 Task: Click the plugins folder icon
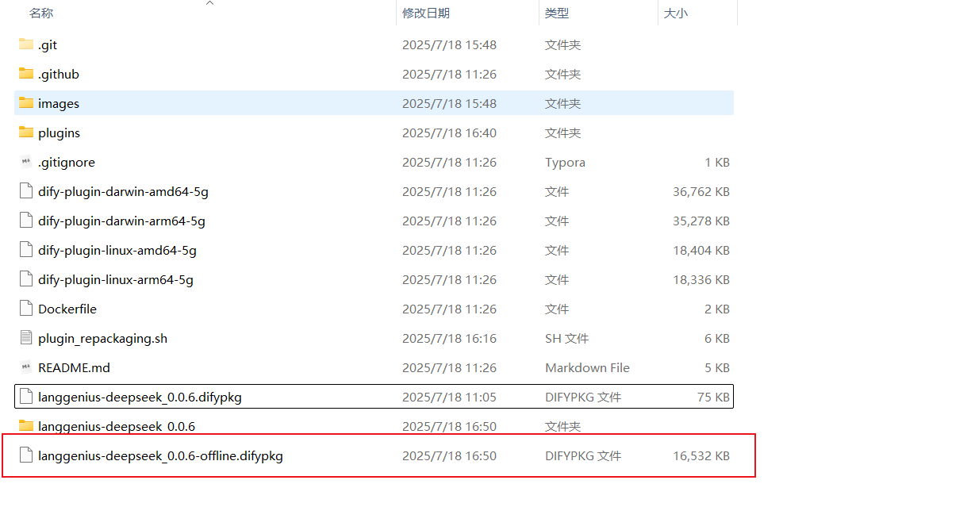pyautogui.click(x=26, y=133)
